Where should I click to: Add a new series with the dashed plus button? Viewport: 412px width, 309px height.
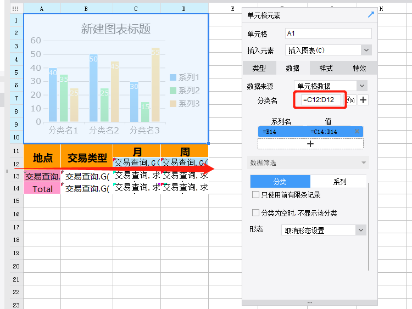point(310,143)
